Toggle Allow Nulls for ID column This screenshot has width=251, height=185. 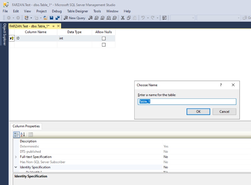104,38
